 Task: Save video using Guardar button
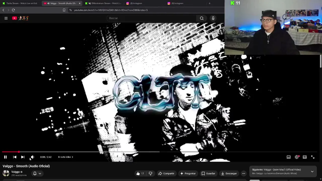(x=208, y=173)
